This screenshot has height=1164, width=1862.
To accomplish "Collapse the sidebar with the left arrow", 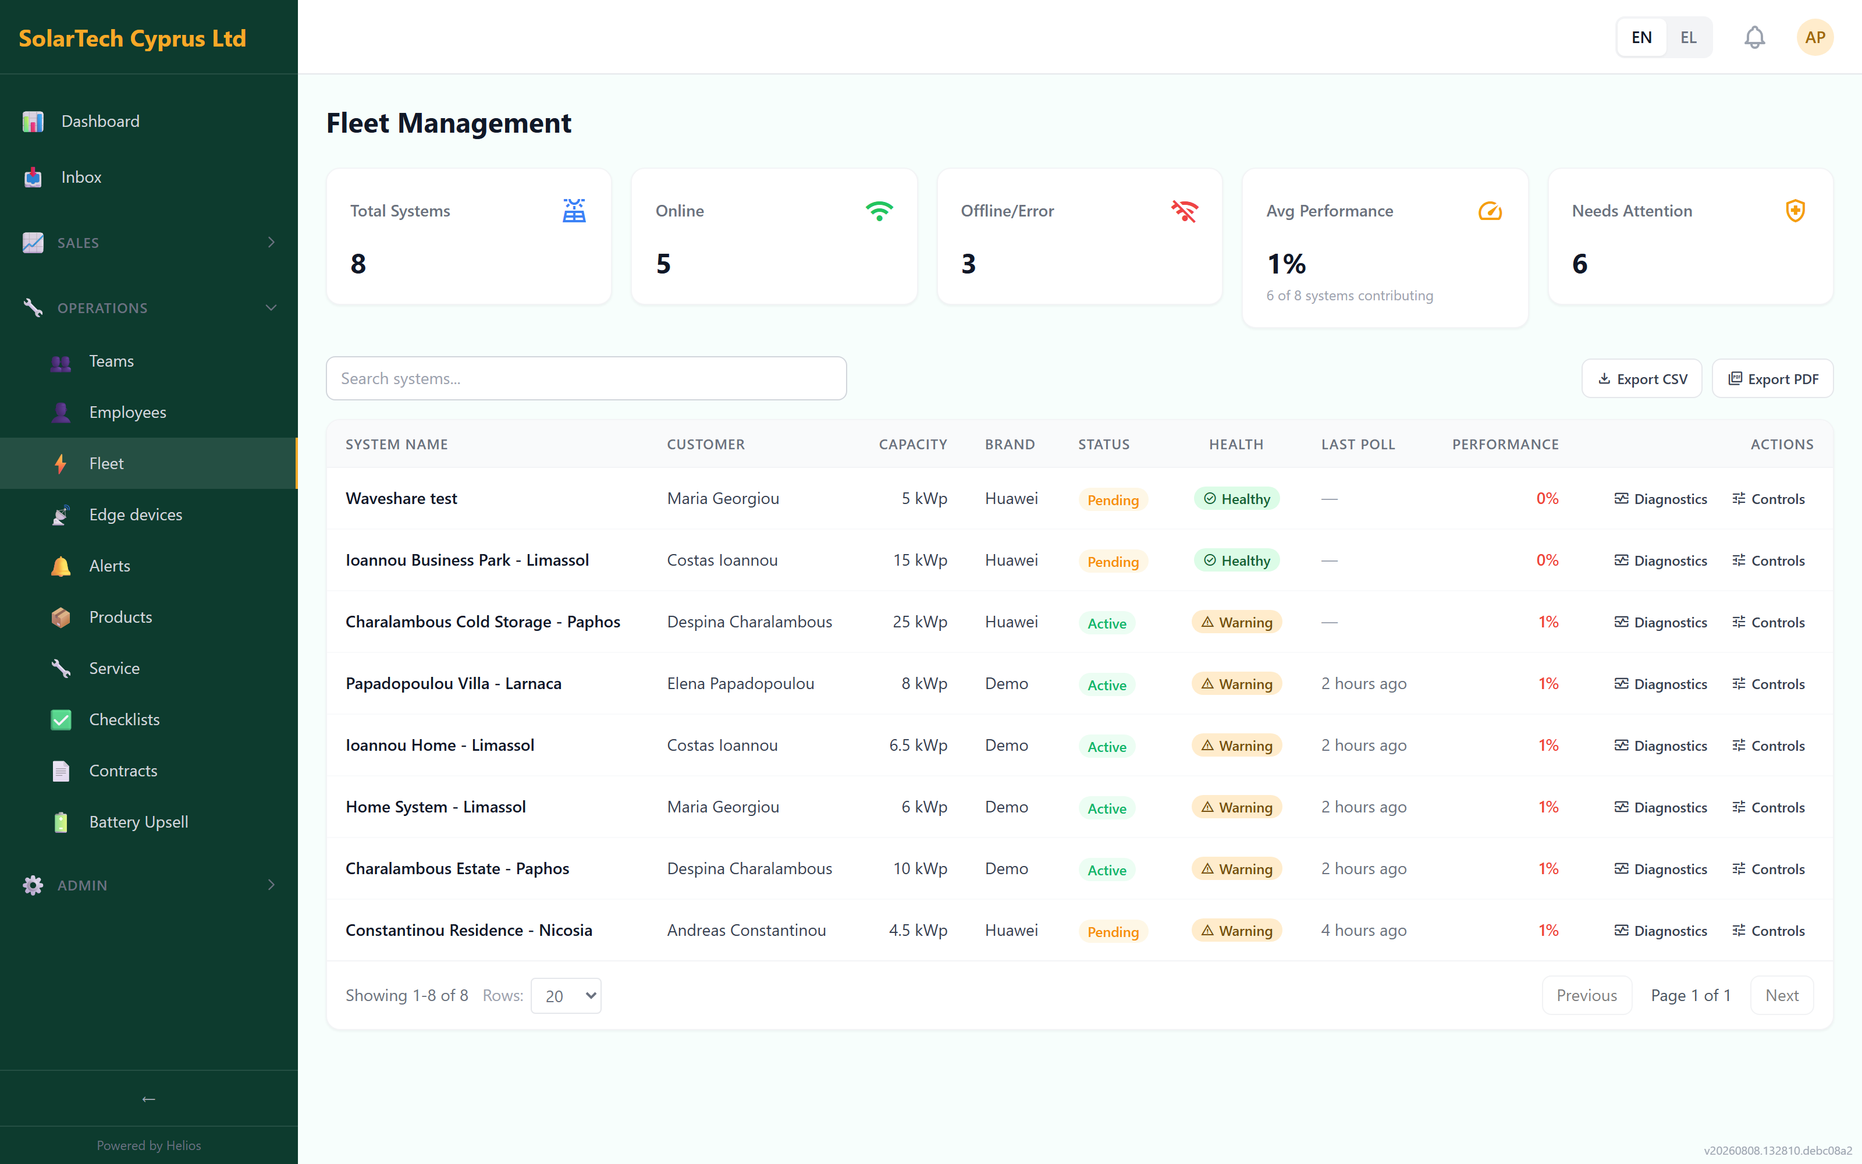I will [x=148, y=1099].
